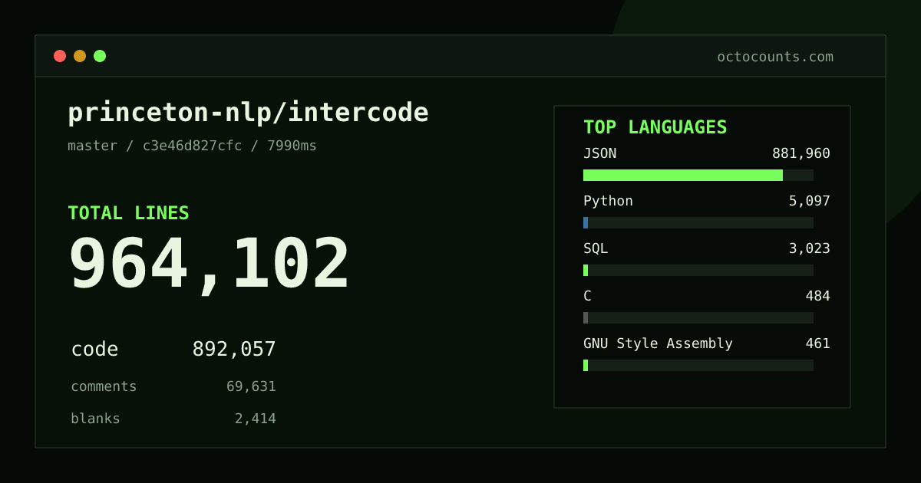Click the SQL language label
The width and height of the screenshot is (921, 483).
[596, 248]
